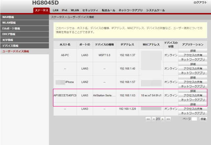
Task: Select WAN情報 in the sidebar
Action: point(25,17)
